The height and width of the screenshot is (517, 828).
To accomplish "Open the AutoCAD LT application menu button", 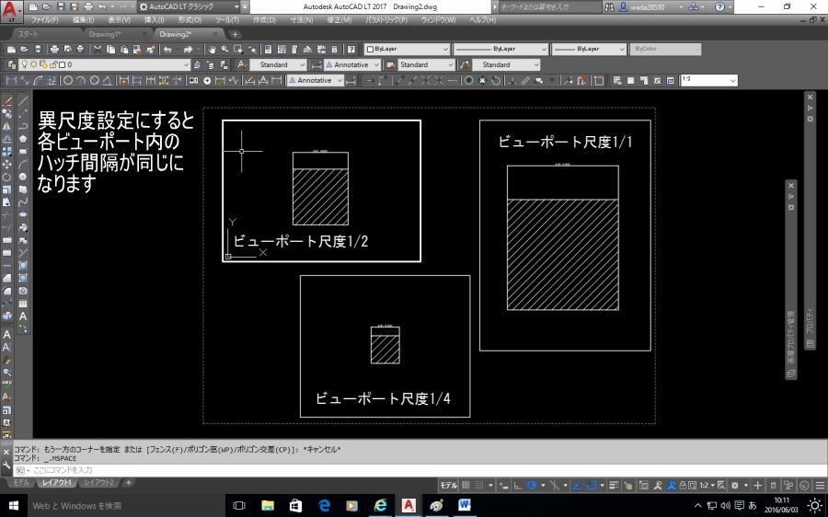I will pos(10,10).
